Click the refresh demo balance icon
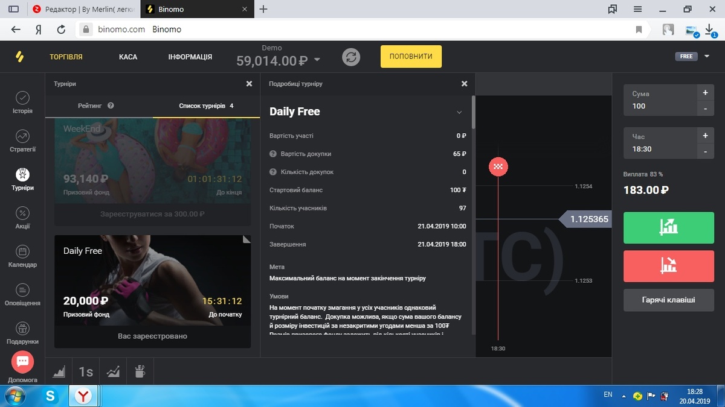The height and width of the screenshot is (407, 725). 351,57
